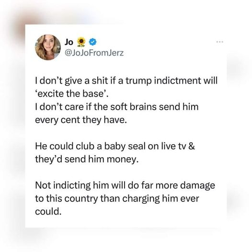Viewport: 252px width, 252px height.
Task: Click the sunflower emoji beside the name
Action: point(81,42)
